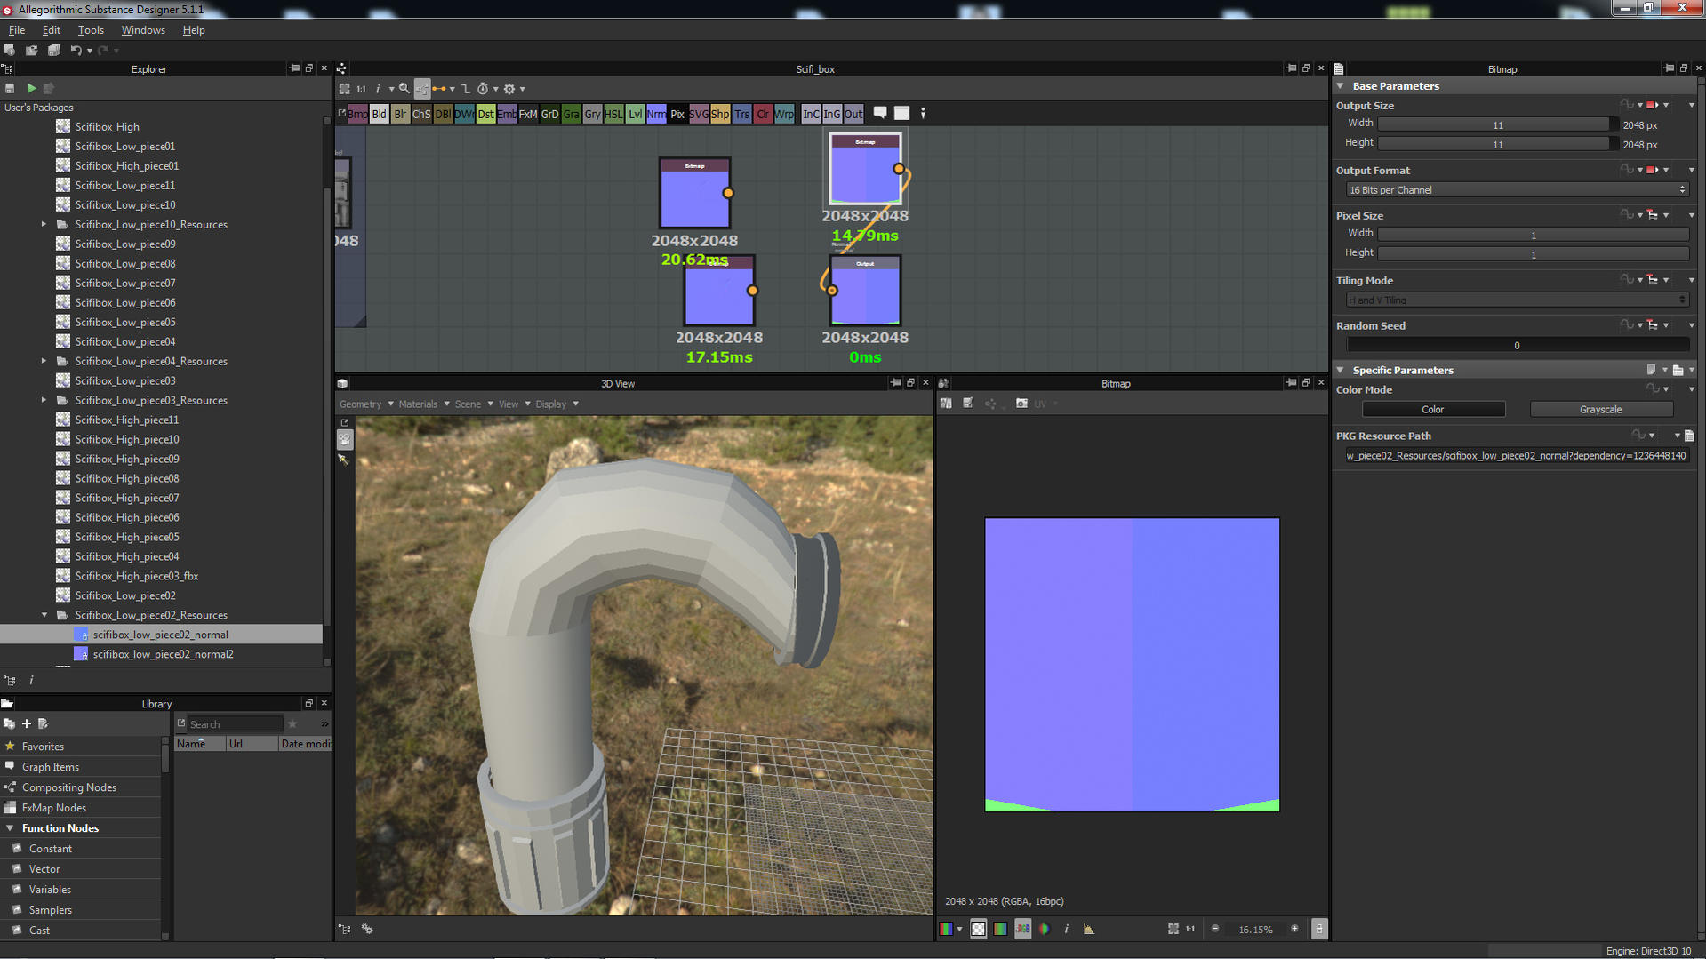The width and height of the screenshot is (1706, 959).
Task: Add a Pixel Processor node via Pix
Action: point(678,114)
